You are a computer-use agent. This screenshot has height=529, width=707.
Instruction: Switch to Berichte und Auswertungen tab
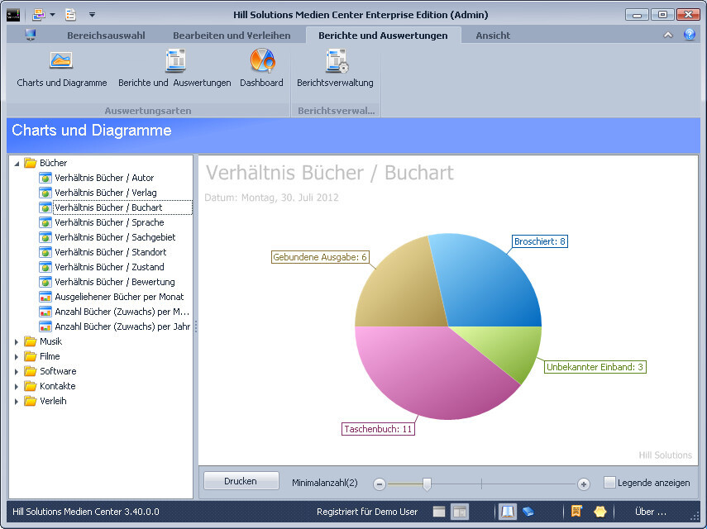(x=383, y=36)
